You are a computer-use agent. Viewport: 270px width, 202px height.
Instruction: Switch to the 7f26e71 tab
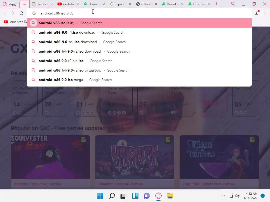(144, 4)
